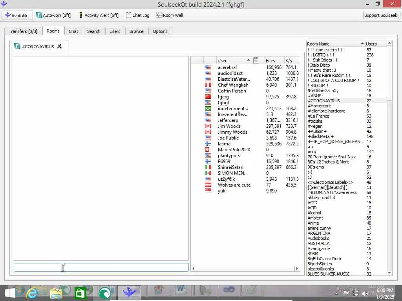Focus the chat message input field

point(101,267)
